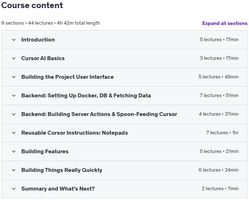Click Expand all sections link

tap(225, 23)
